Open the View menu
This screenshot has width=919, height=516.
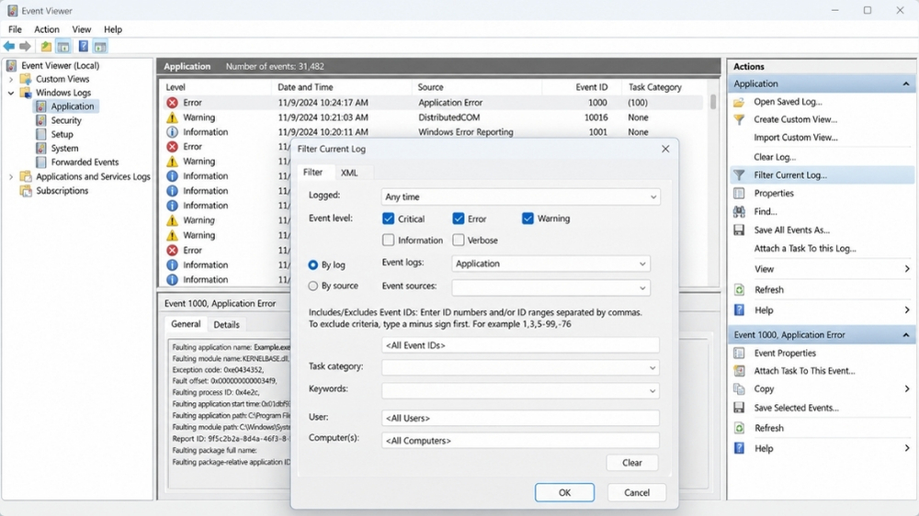click(82, 29)
